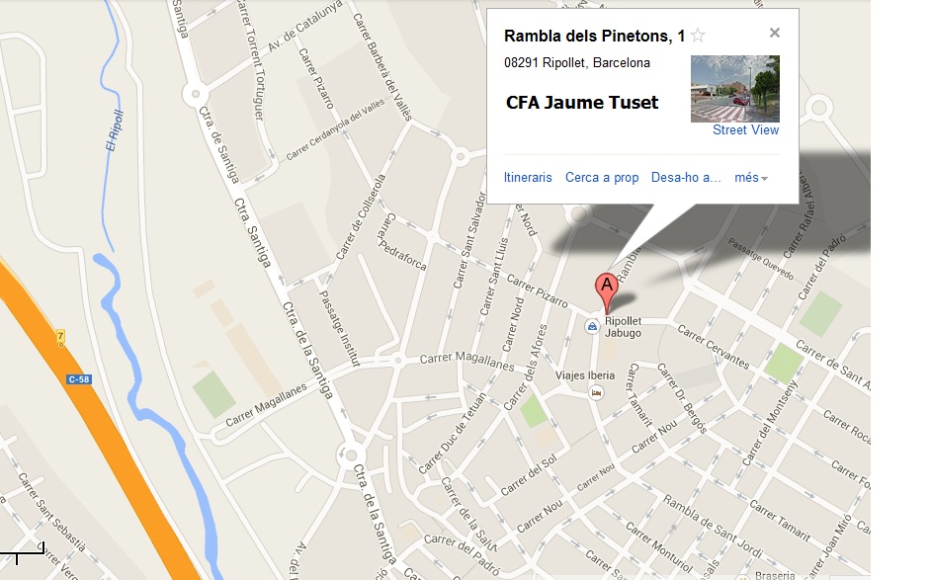931x580 pixels.
Task: Click the Desa-ho a... link
Action: tap(686, 178)
